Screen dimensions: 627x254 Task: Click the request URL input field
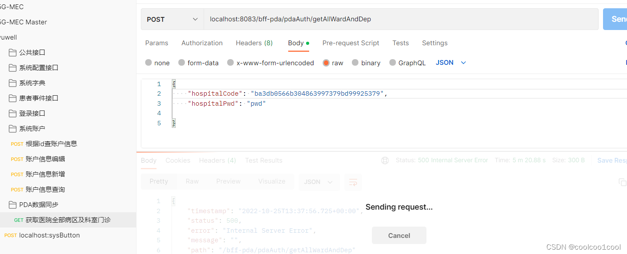pyautogui.click(x=392, y=19)
